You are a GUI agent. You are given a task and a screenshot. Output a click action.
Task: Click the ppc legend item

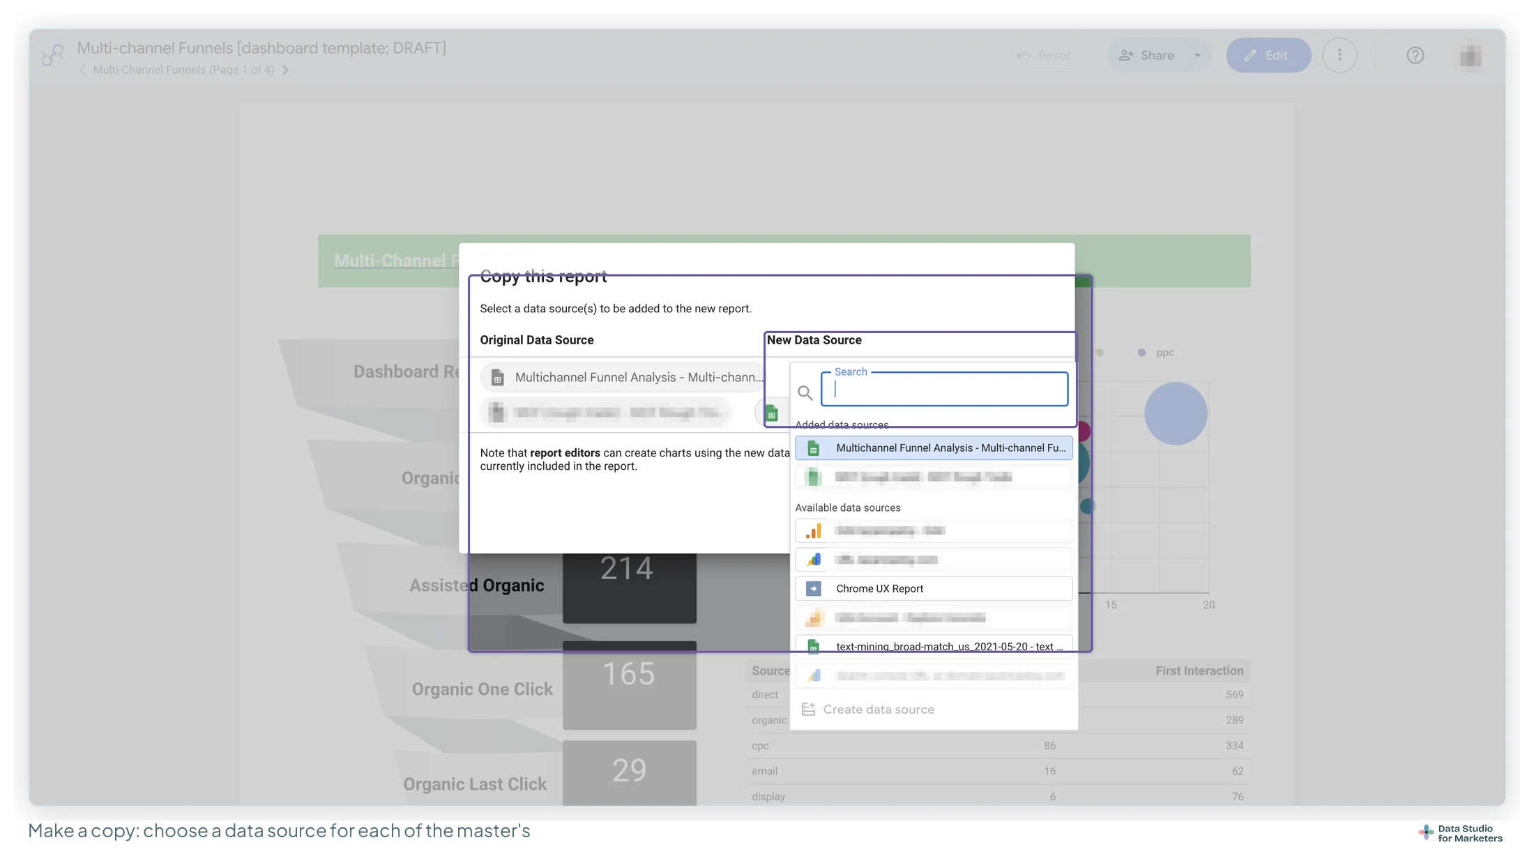pos(1156,353)
